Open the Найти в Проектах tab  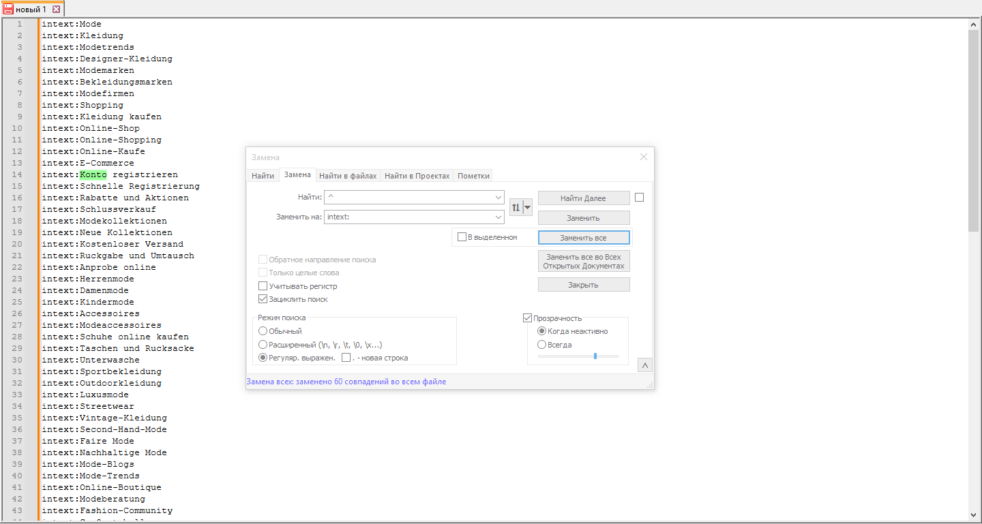pos(417,176)
